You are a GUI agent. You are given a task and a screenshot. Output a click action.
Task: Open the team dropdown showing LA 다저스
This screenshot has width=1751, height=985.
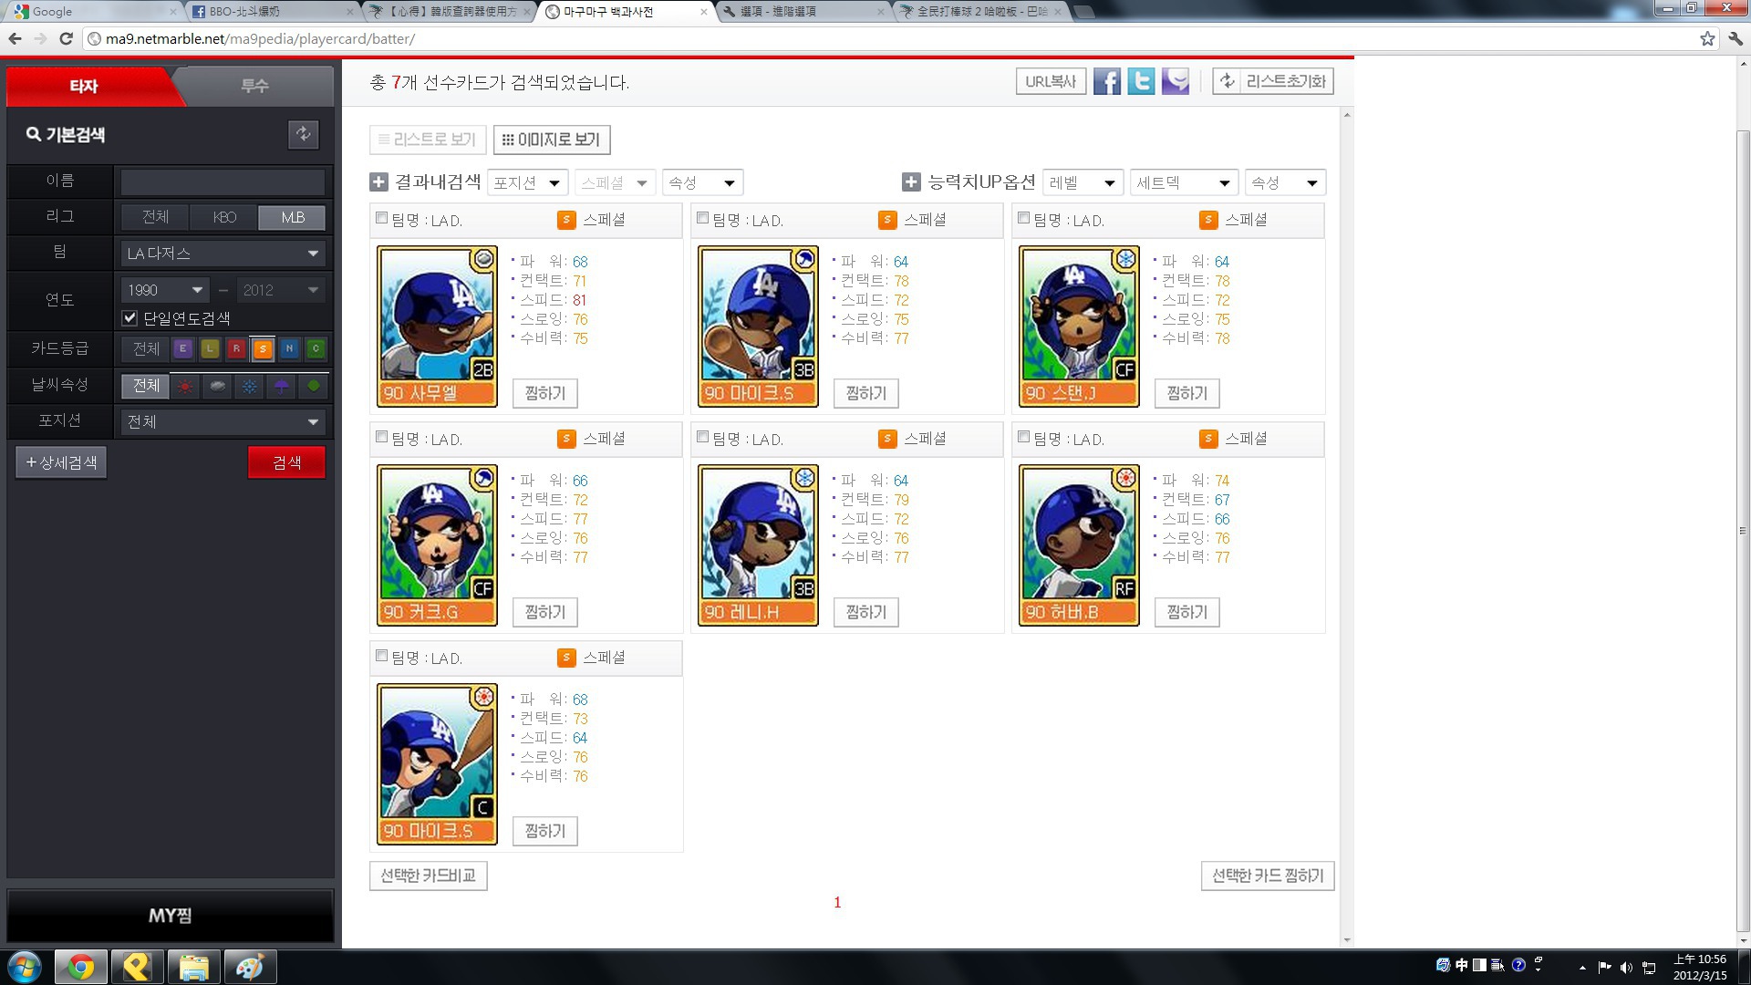pos(223,254)
